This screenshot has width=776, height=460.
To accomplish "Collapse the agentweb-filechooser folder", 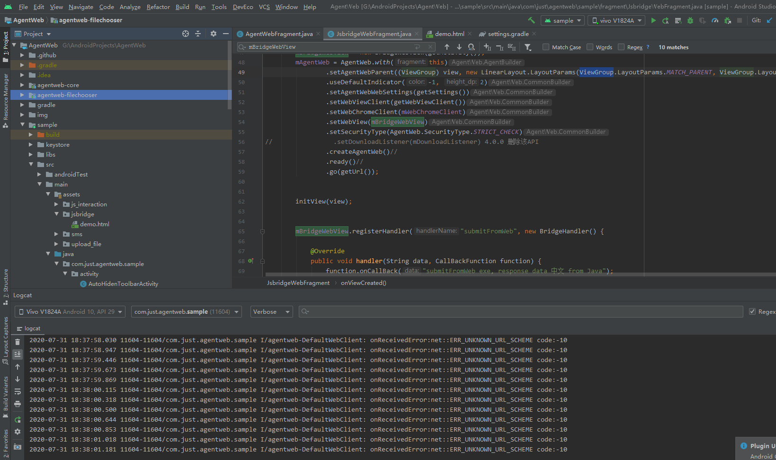I will [x=22, y=95].
